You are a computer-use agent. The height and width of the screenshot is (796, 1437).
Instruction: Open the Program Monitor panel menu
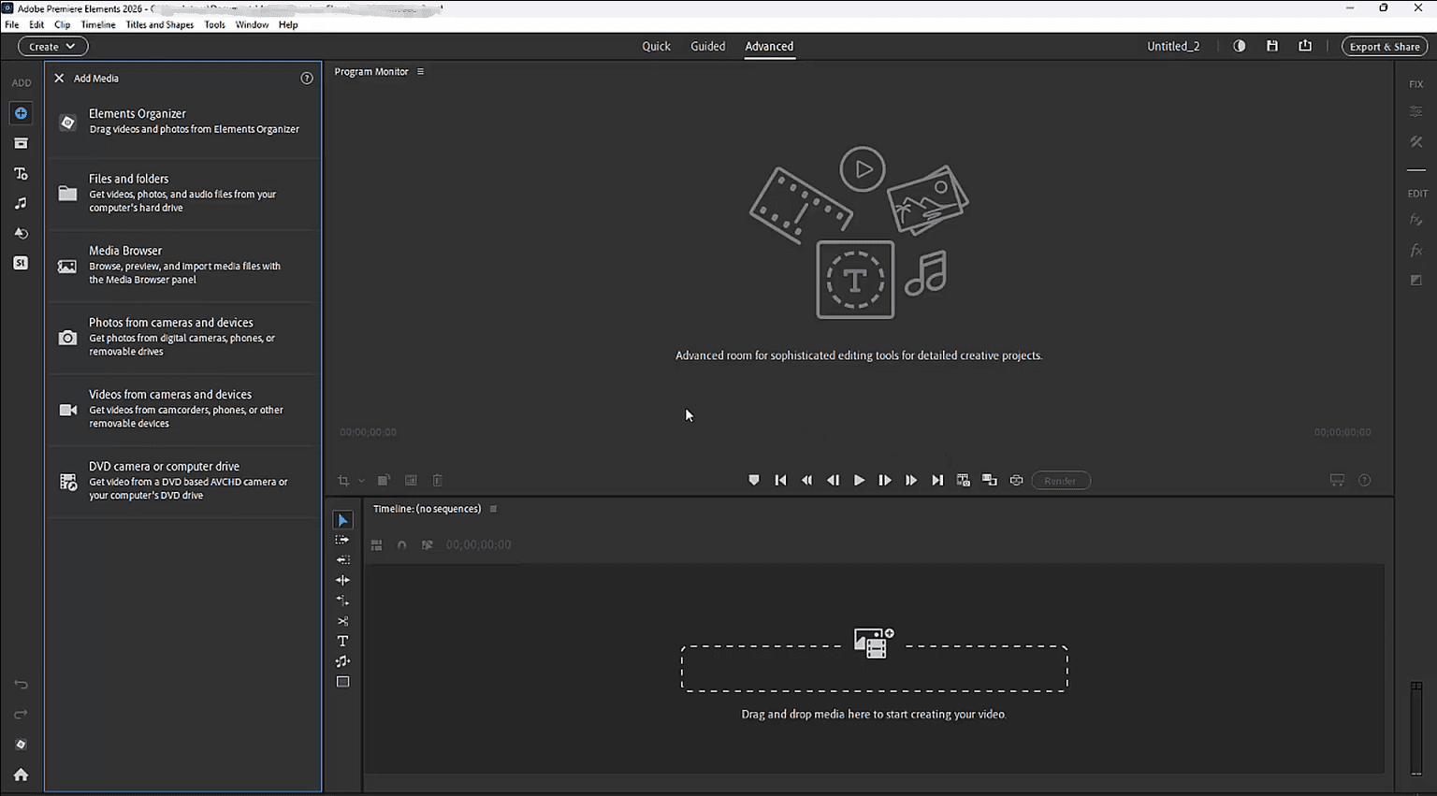[421, 72]
